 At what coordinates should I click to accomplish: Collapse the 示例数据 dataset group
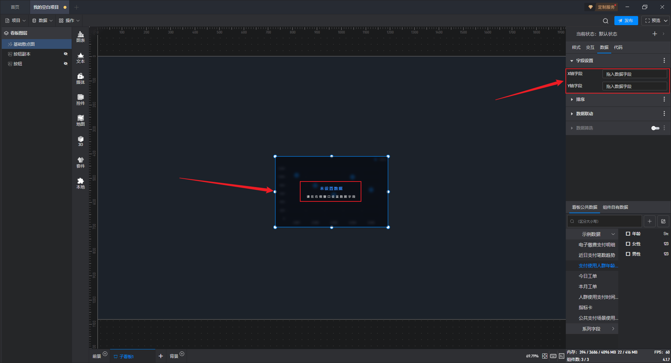pos(613,234)
